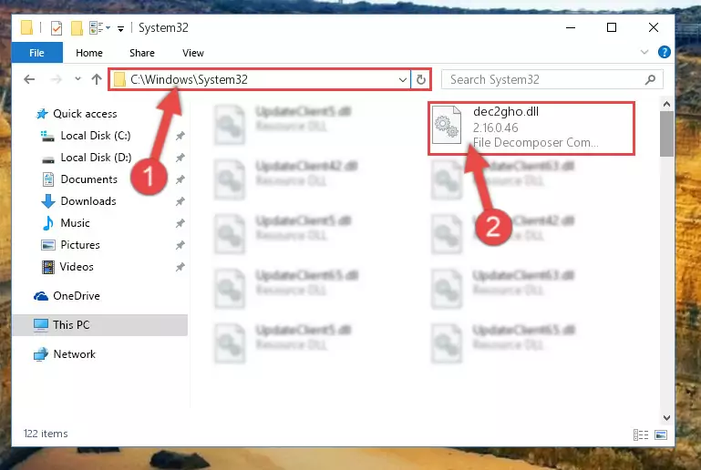
Task: Select the dec2gho.dll file
Action: 531,128
